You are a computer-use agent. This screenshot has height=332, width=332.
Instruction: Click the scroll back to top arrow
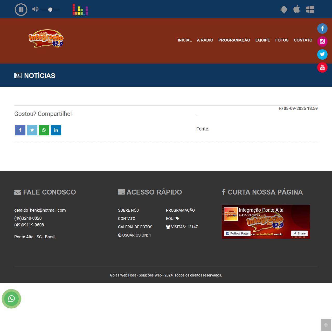tap(326, 325)
